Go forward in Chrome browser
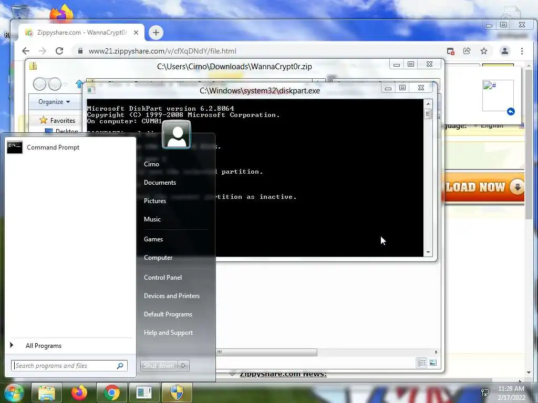 (42, 51)
